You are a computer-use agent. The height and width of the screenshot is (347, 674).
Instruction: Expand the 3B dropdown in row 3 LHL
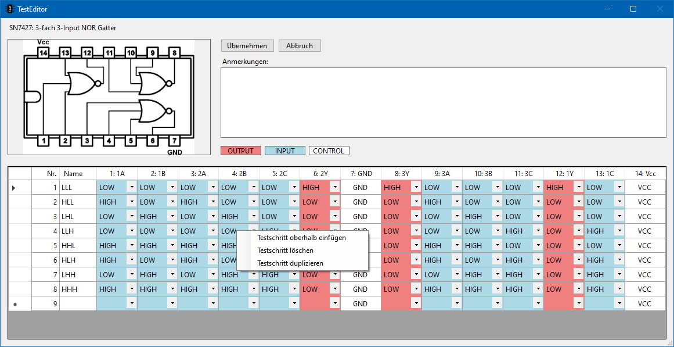[497, 217]
